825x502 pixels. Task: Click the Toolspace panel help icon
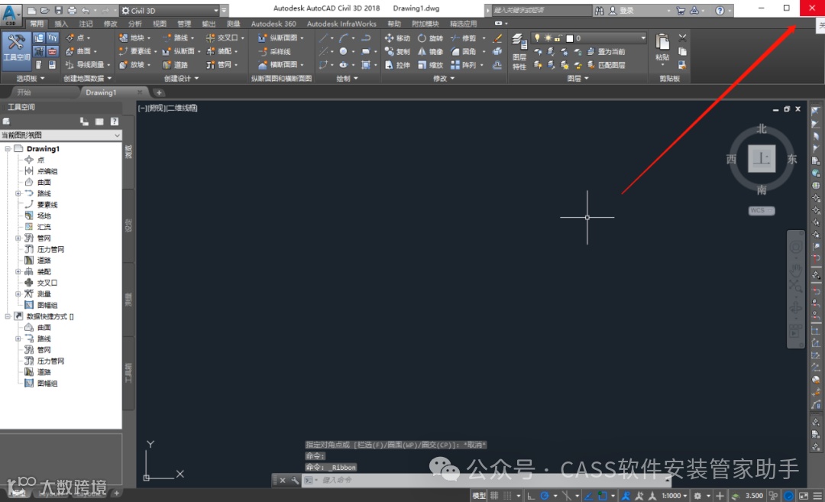point(114,121)
